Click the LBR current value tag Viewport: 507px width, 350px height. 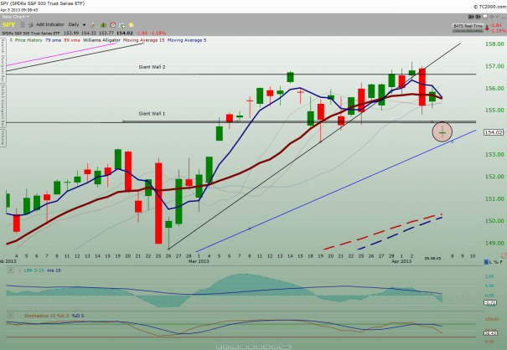[490, 303]
